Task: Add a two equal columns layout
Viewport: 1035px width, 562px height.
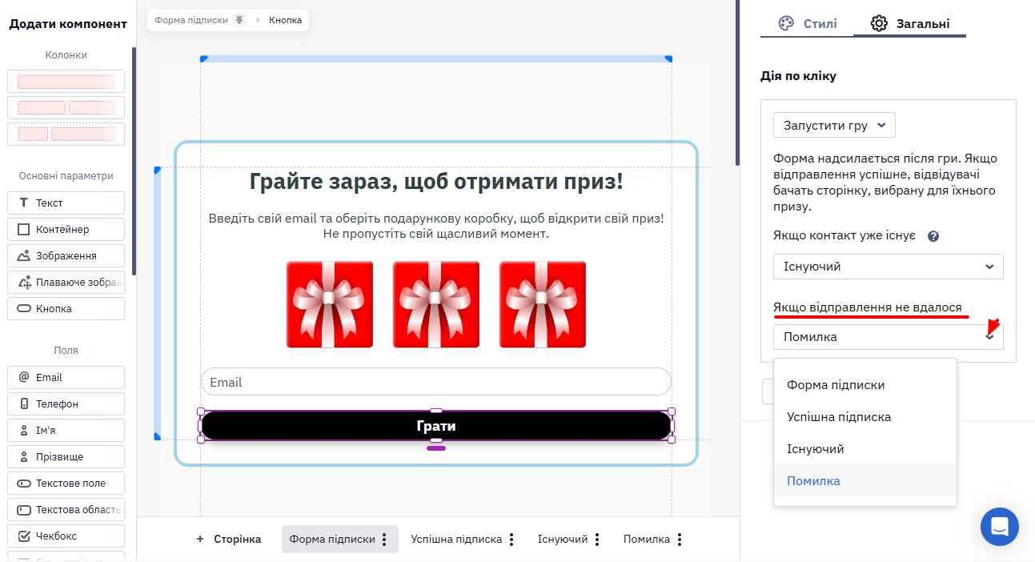Action: (66, 107)
